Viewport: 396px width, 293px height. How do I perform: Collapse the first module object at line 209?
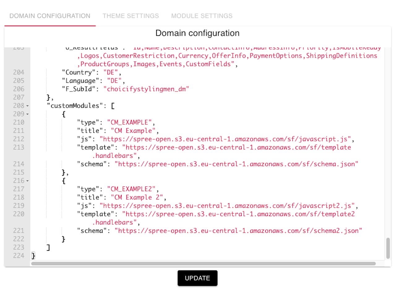[28, 114]
